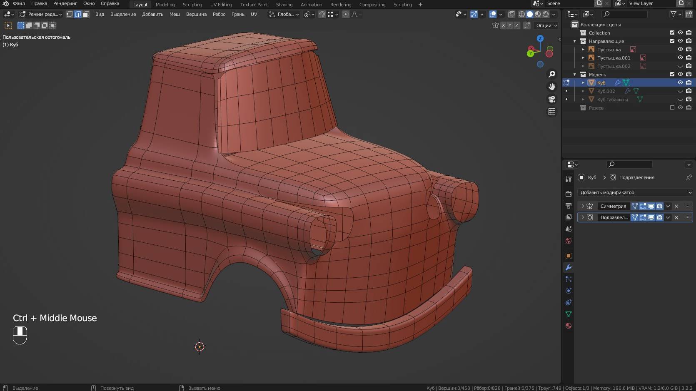Click the properties search field
The image size is (696, 391).
(629, 164)
